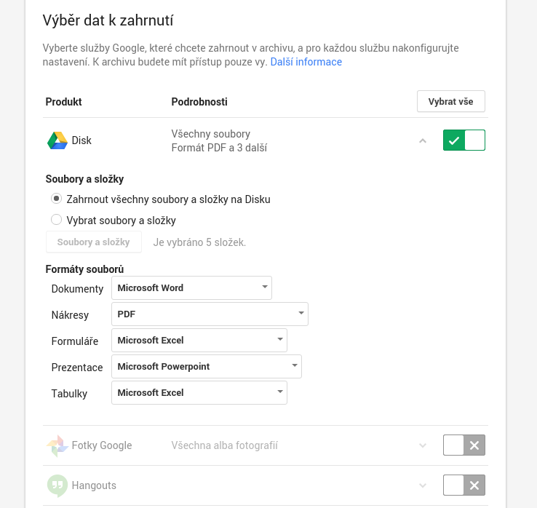Open the Formuláře format dropdown

tap(199, 341)
